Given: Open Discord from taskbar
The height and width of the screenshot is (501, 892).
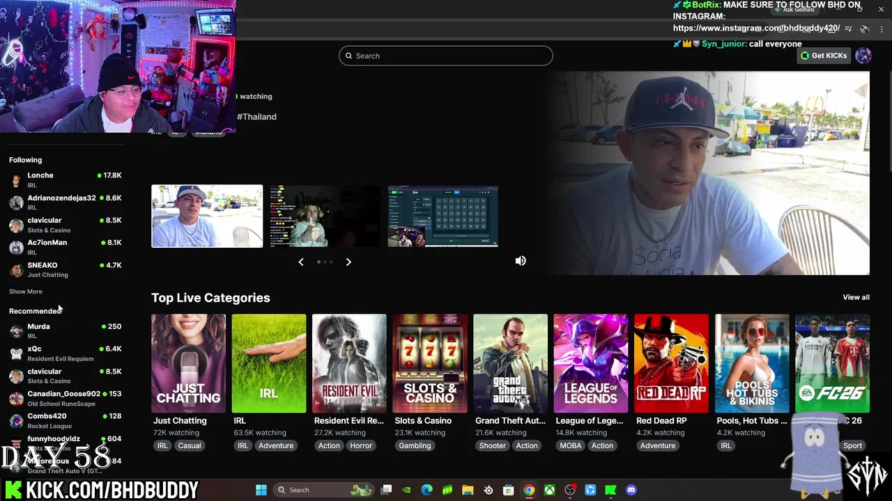Looking at the screenshot, I should click(x=631, y=490).
